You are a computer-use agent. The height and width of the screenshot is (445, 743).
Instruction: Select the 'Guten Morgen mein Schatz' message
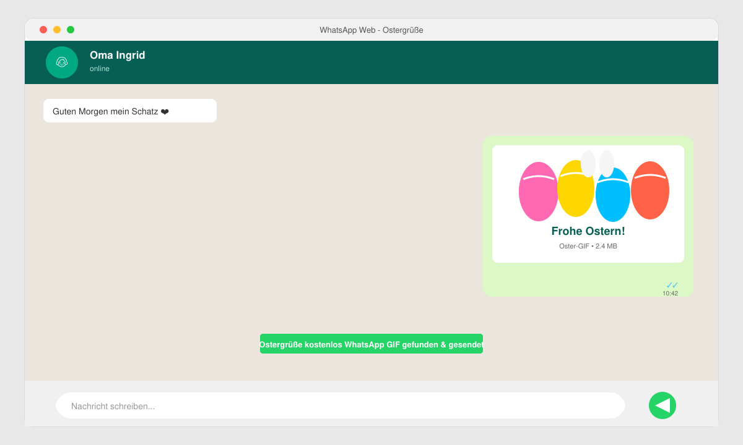tap(130, 111)
